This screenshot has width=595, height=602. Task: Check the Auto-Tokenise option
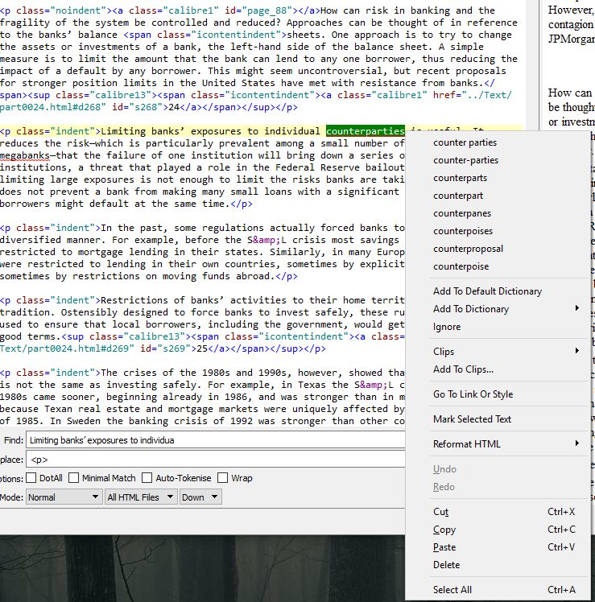148,478
